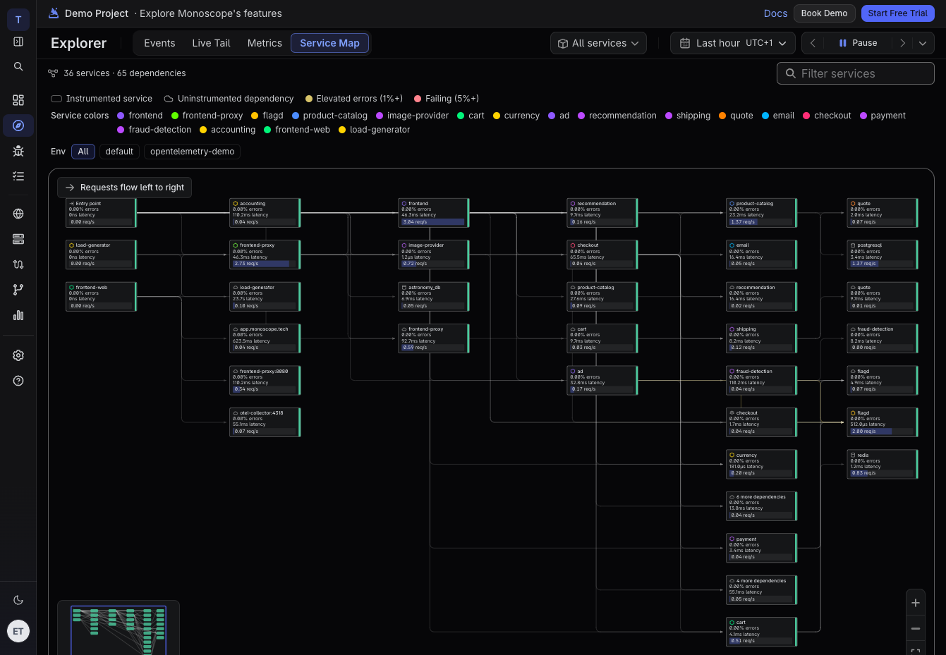Expand the 4 more dependencies node
The width and height of the screenshot is (946, 655).
pyautogui.click(x=761, y=590)
